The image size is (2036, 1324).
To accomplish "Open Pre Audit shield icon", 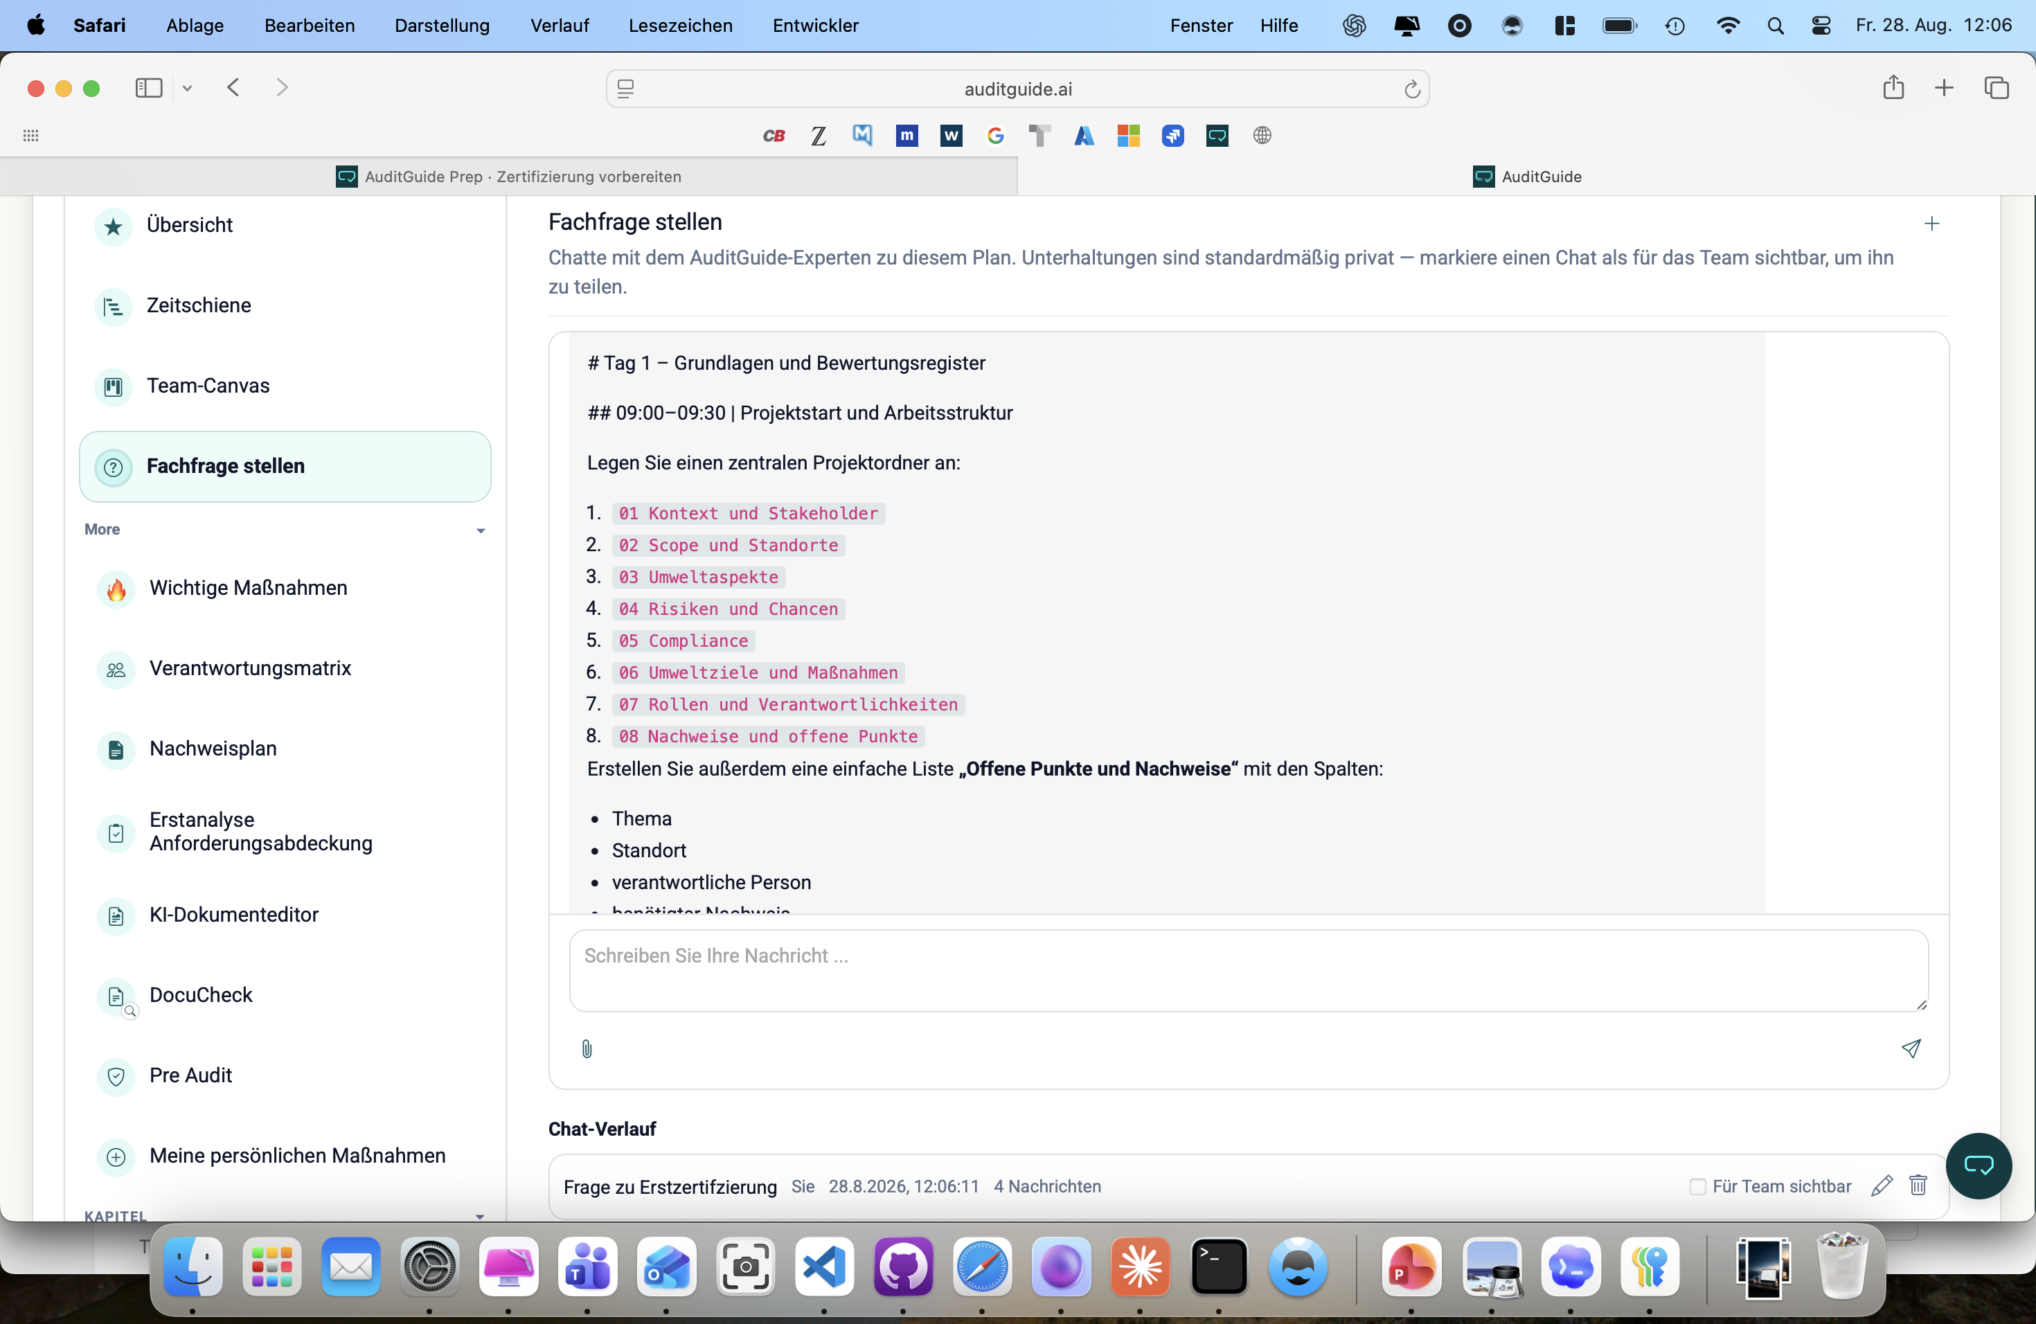I will [116, 1076].
